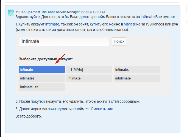The height and width of the screenshot is (137, 187).
Task: Select the blue highlighted Intimate account
Action: point(41,70)
